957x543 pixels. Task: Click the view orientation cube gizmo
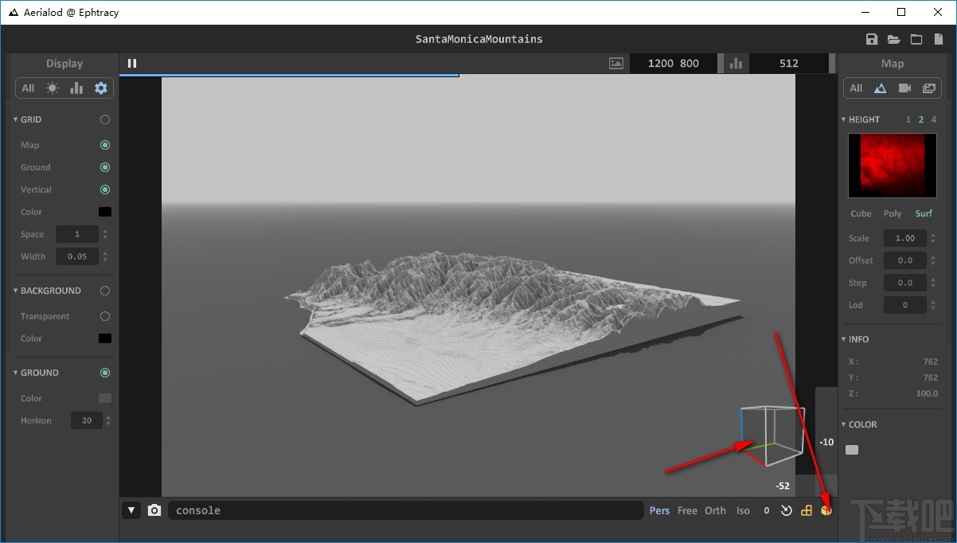coord(771,436)
